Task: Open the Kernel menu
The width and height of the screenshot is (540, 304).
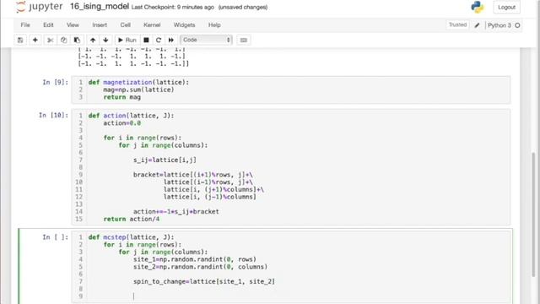Action: click(152, 24)
